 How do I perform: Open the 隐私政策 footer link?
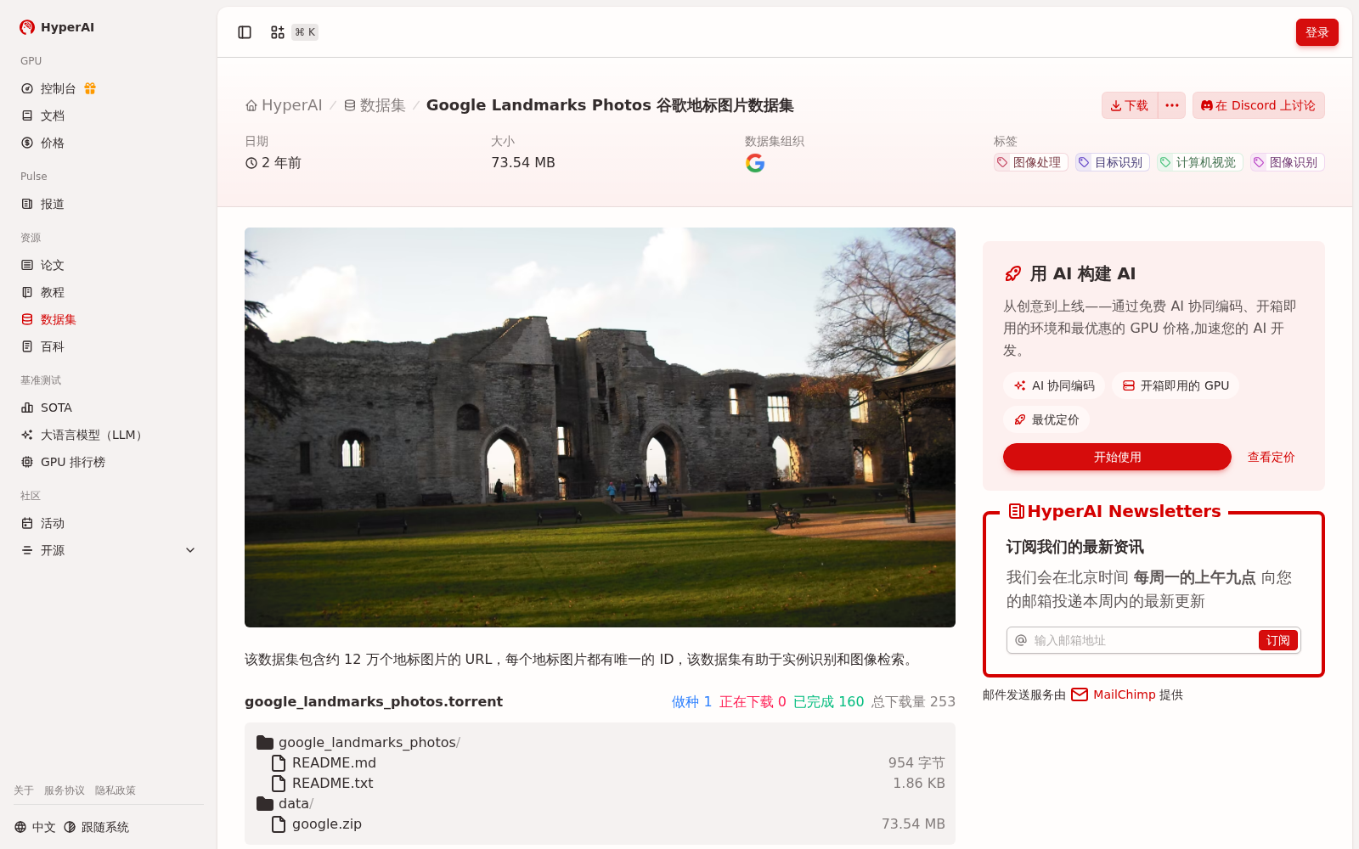coord(116,790)
